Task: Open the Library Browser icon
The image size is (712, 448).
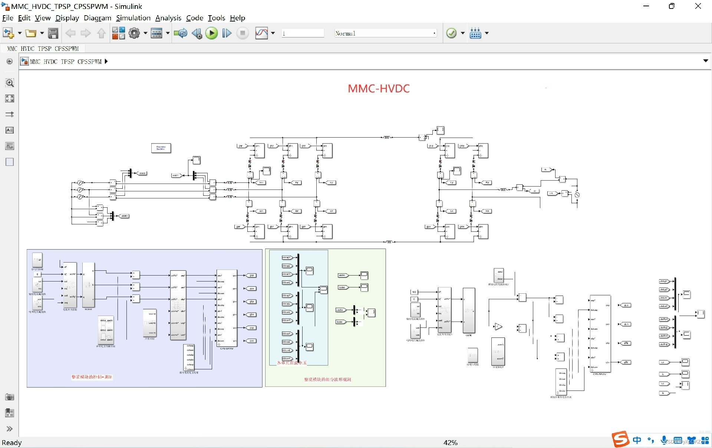Action: click(x=118, y=33)
